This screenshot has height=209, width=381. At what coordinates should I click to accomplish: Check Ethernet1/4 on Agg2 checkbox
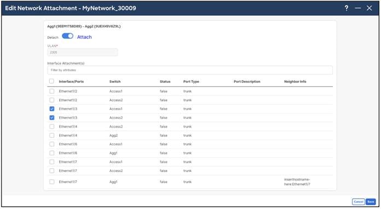point(52,135)
